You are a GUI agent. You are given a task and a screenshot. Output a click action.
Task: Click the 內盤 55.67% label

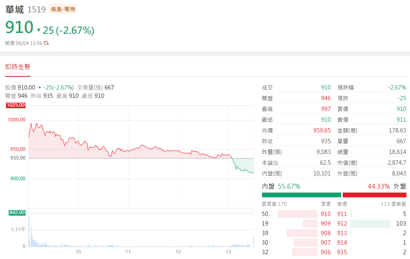coord(281,186)
